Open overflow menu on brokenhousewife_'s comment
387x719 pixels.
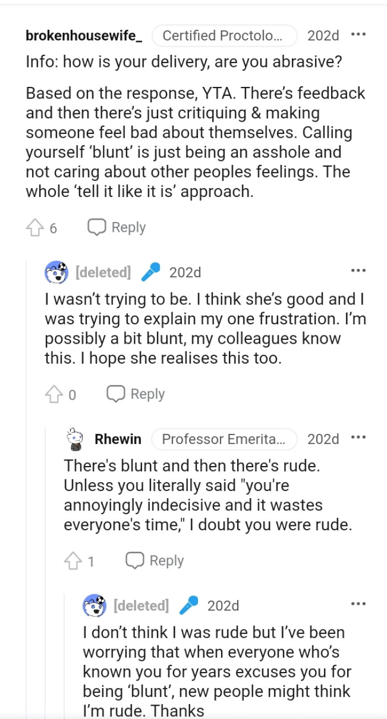(x=359, y=34)
